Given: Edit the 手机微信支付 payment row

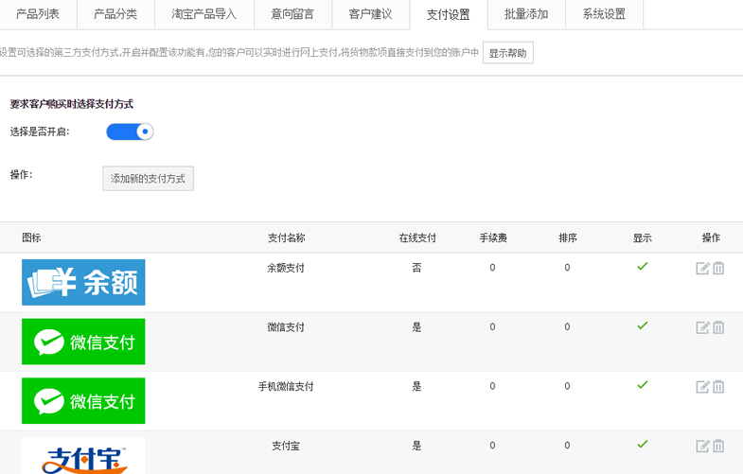Looking at the screenshot, I should click(x=702, y=387).
